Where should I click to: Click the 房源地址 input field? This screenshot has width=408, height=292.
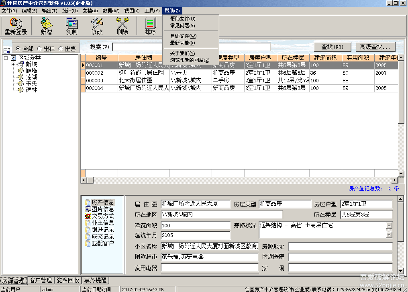341,247
